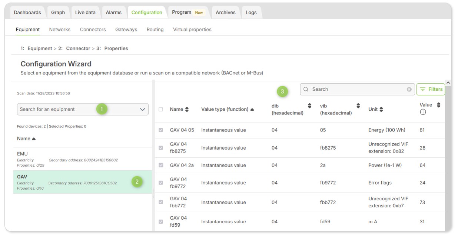The width and height of the screenshot is (458, 237).
Task: Click the value '73' cell
Action: (422, 202)
